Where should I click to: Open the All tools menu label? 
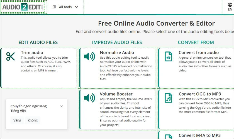(x=65, y=7)
